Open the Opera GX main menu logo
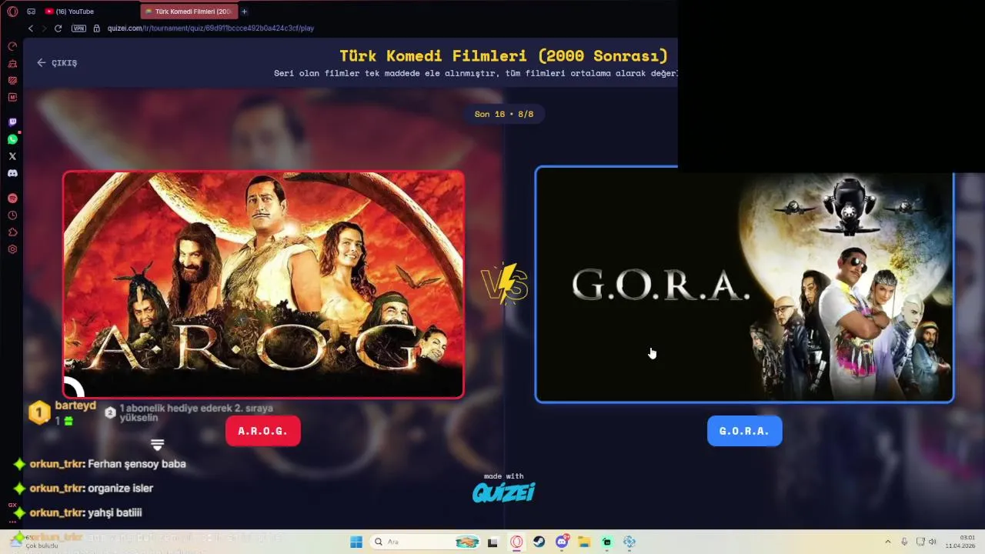The image size is (985, 554). click(x=12, y=12)
